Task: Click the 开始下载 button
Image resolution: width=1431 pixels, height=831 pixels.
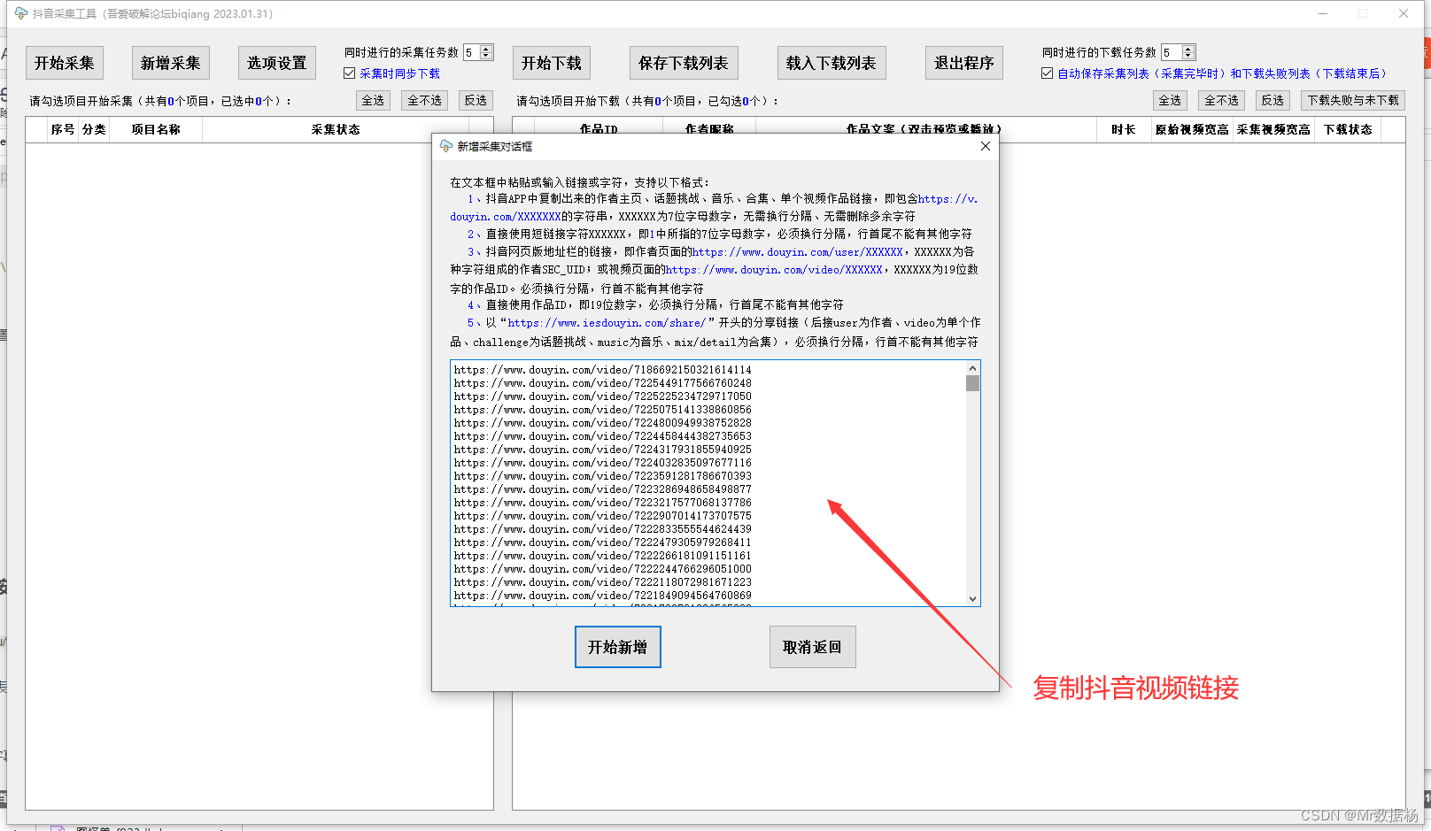Action: 552,63
